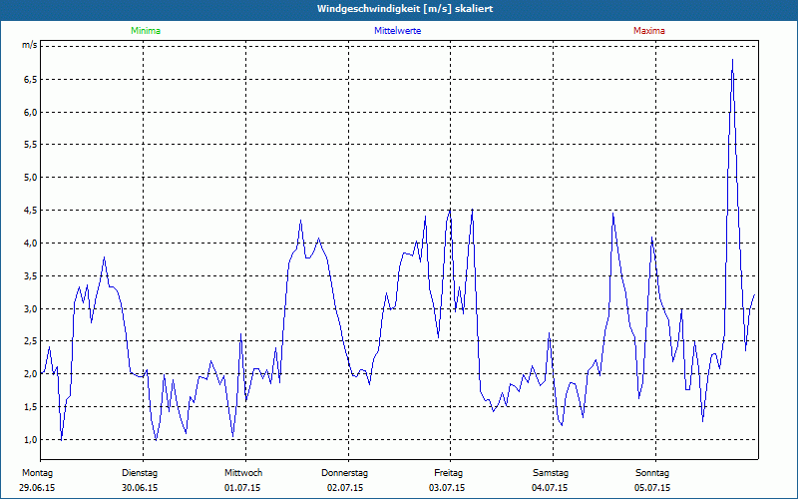
Task: Click the 6,0 y-axis value
Action: click(x=31, y=112)
